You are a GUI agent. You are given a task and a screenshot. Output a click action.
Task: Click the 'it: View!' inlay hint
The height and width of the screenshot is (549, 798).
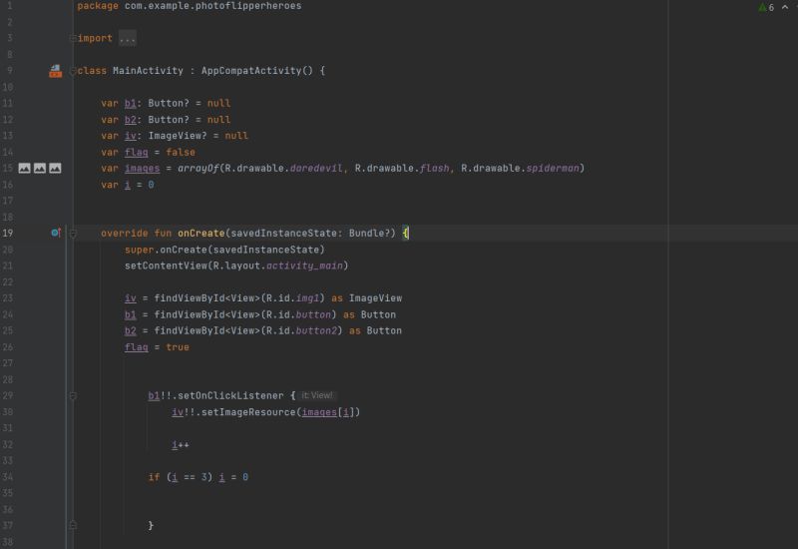pos(316,395)
